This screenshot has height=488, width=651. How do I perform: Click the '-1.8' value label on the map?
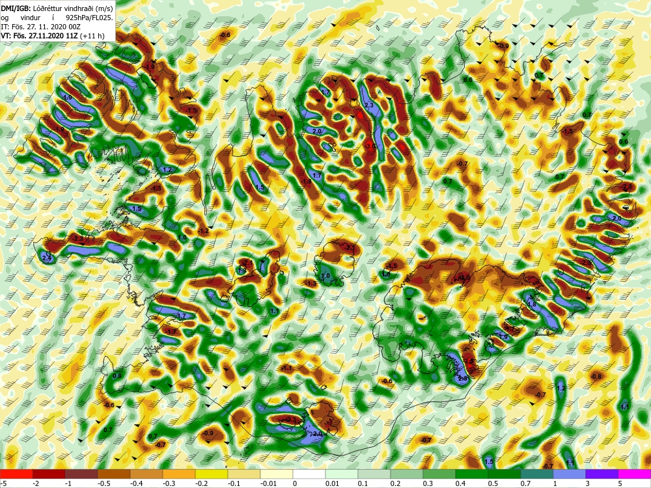point(307,182)
